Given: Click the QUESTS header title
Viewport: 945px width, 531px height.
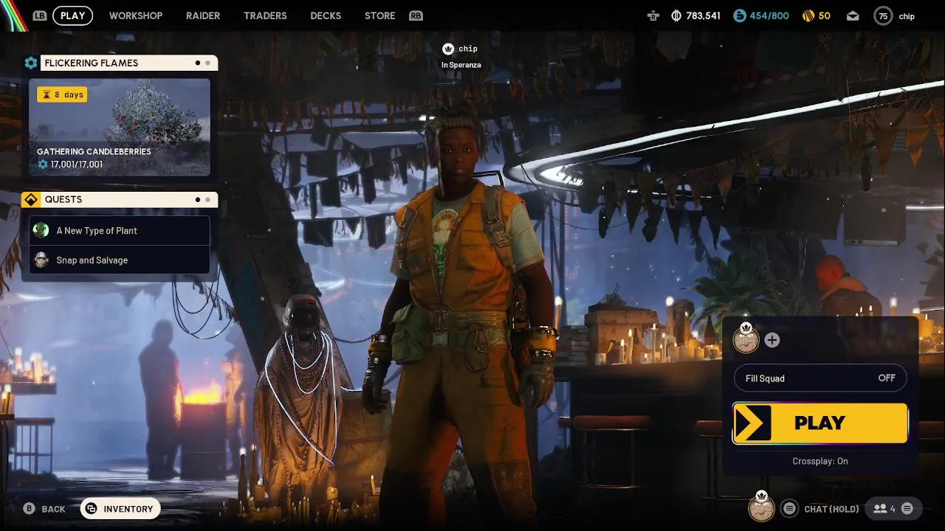Looking at the screenshot, I should point(63,199).
